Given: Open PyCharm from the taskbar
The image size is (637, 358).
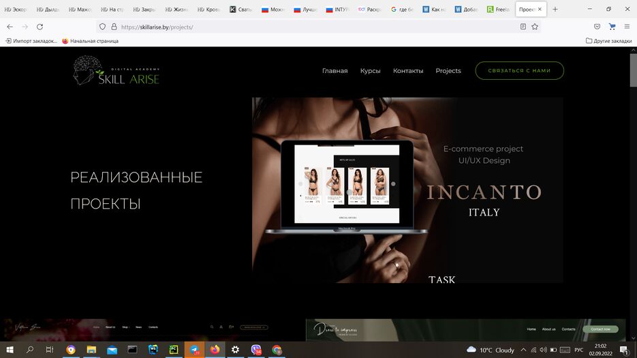Looking at the screenshot, I should point(174,350).
